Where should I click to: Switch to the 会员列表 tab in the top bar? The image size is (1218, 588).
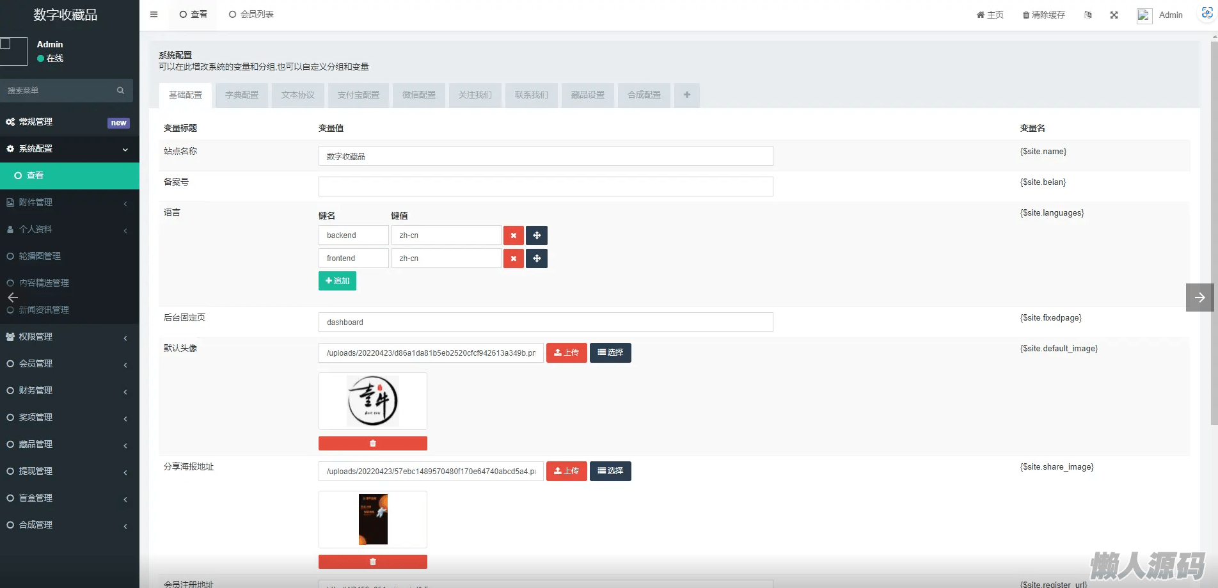251,15
